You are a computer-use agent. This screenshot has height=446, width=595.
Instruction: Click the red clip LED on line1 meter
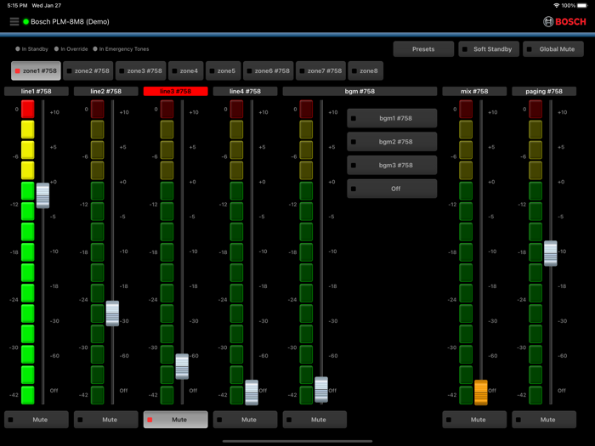[28, 110]
